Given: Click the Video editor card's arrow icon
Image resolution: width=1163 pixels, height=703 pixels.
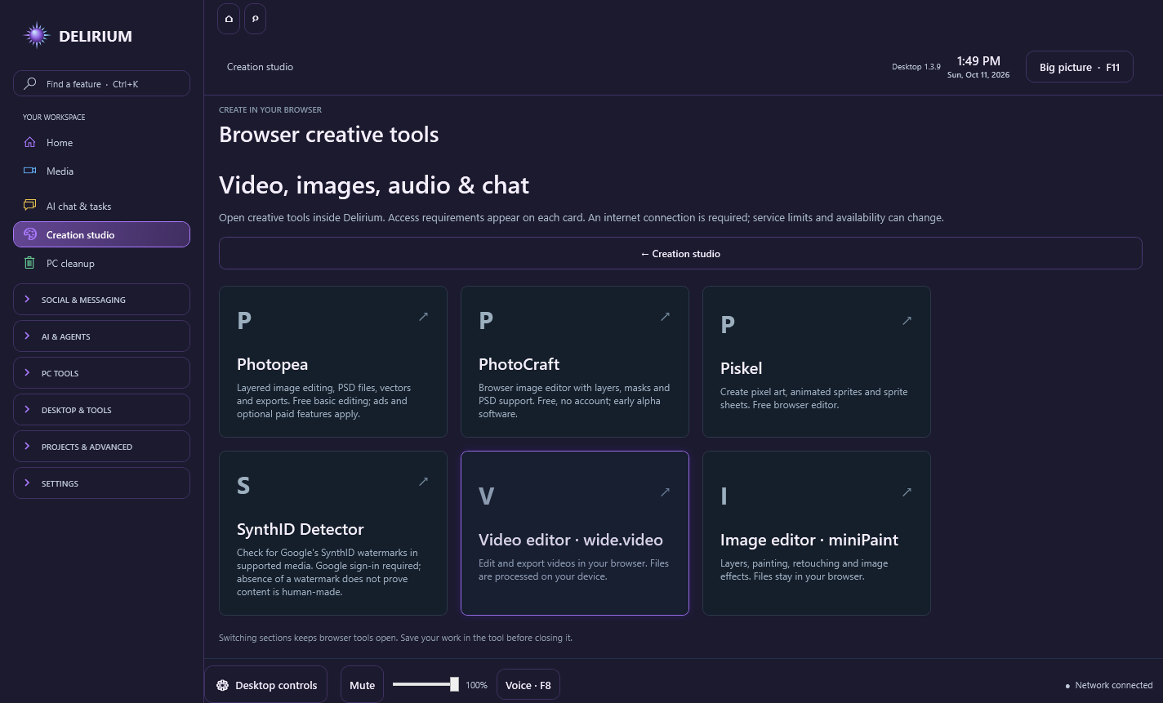Looking at the screenshot, I should (x=665, y=492).
